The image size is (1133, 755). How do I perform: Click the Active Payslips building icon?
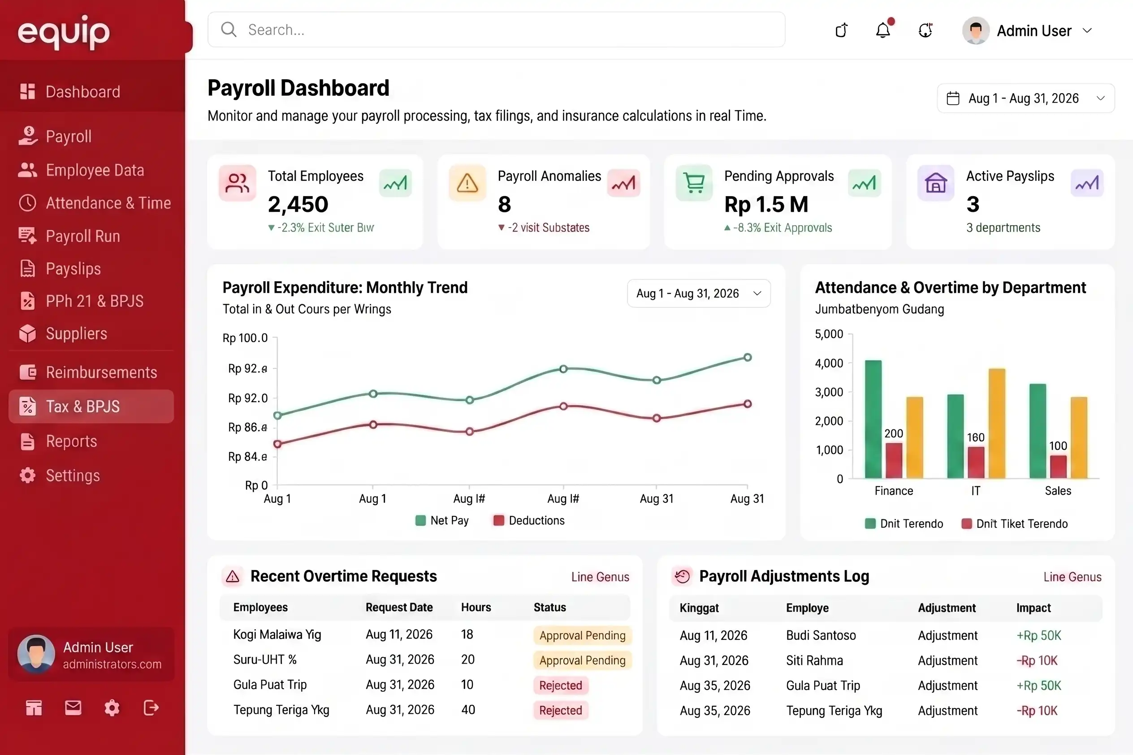935,183
